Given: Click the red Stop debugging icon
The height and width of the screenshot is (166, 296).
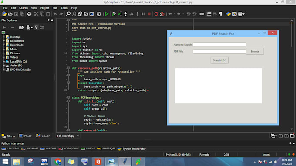Looking at the screenshot, I should [149, 14].
